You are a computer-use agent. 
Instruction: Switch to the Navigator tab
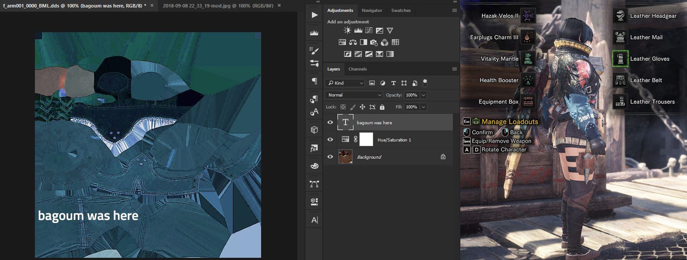[372, 10]
